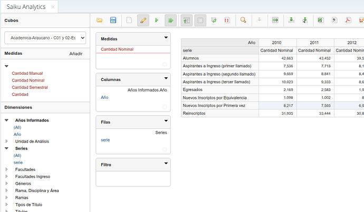This screenshot has height=212, width=364.
Task: Click the faded green down-arrow icon
Action: pos(260,20)
